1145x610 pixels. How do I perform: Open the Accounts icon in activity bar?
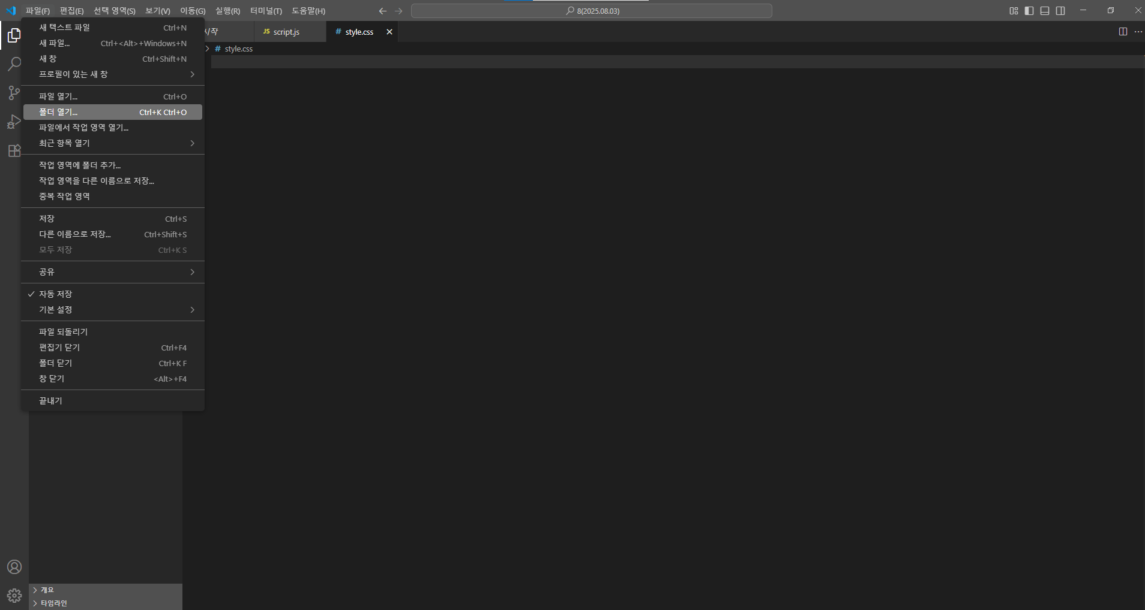pyautogui.click(x=14, y=567)
